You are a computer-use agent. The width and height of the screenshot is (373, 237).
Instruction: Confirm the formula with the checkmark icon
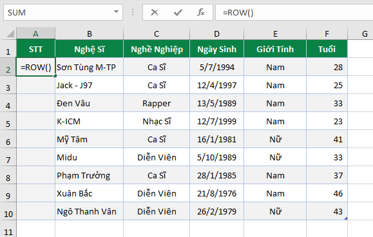[178, 12]
